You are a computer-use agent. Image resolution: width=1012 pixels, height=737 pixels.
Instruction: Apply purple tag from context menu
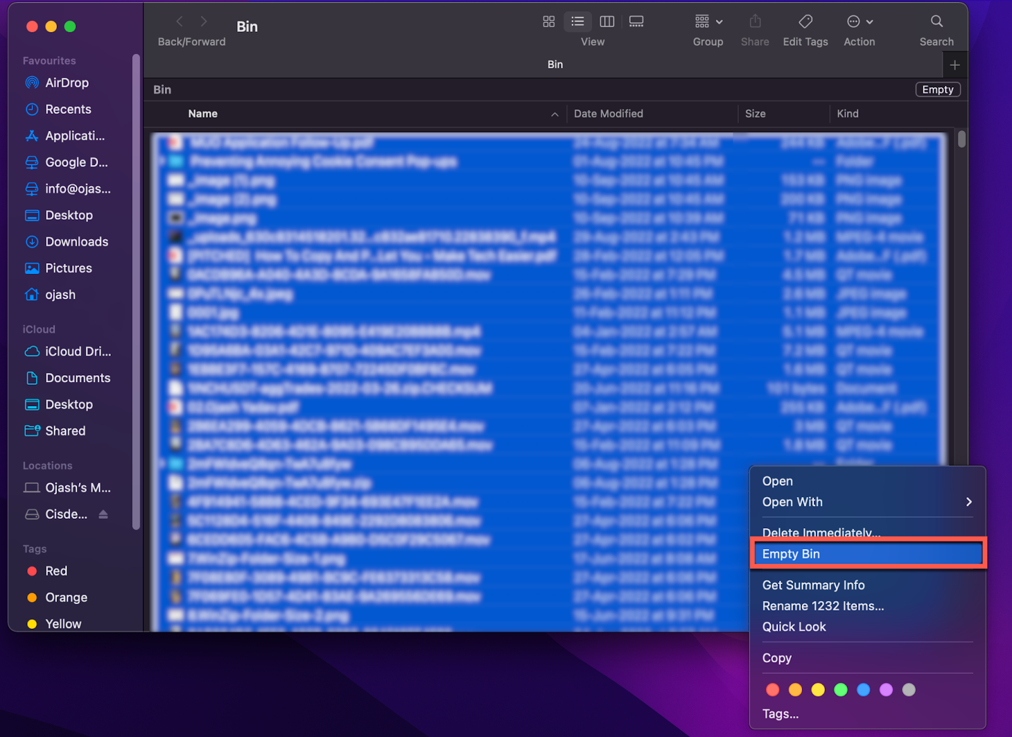pos(886,690)
